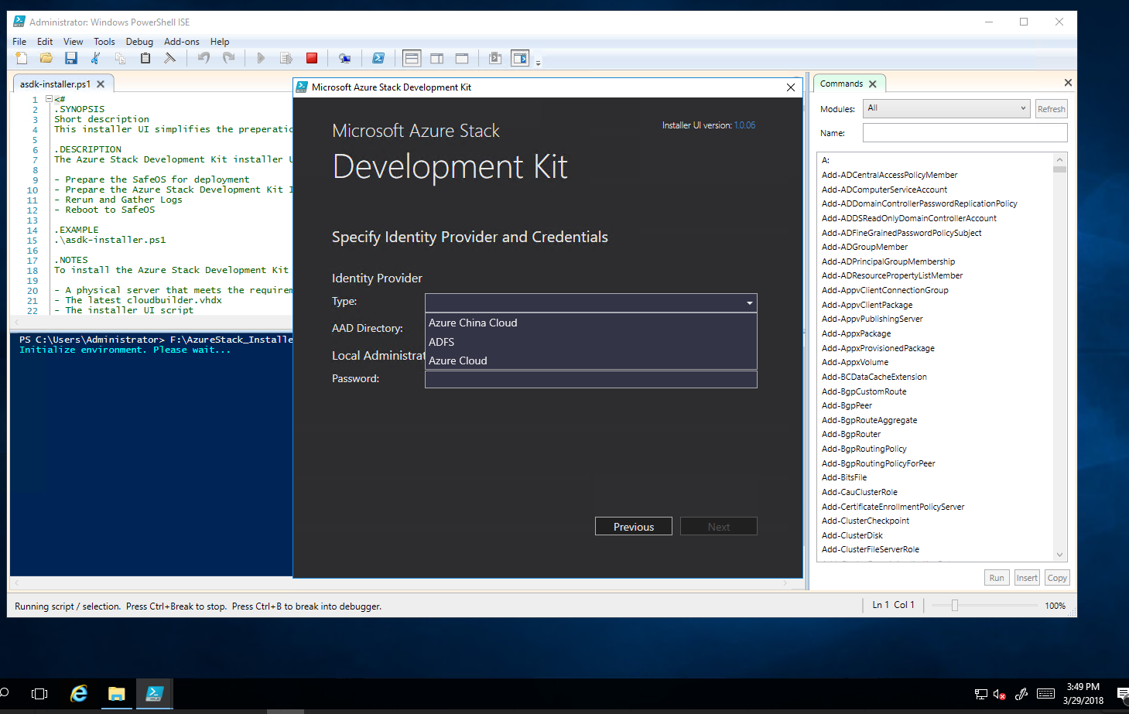Click command list scrollbar down arrow

point(1060,555)
